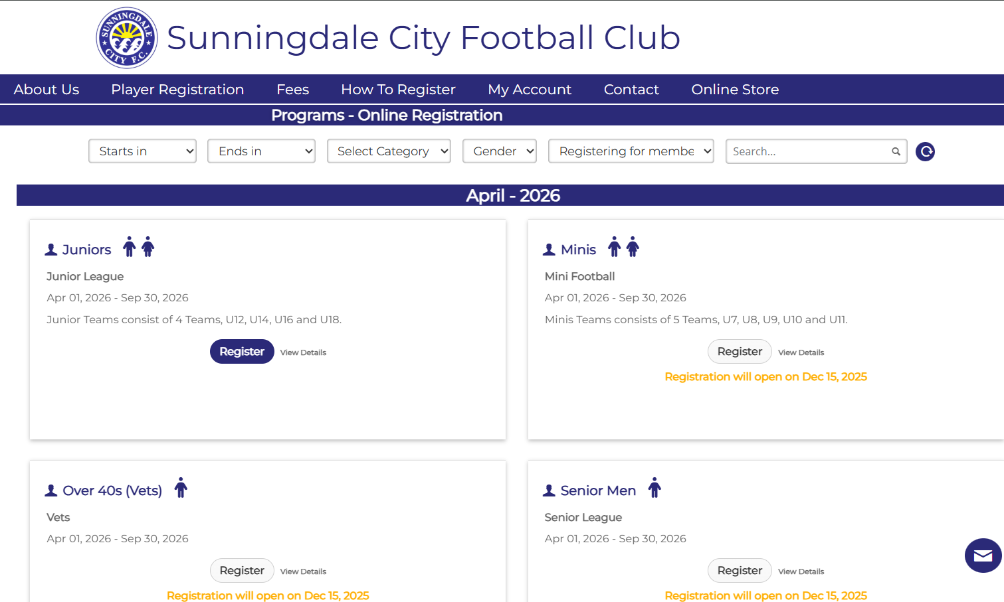This screenshot has height=602, width=1004.
Task: Open the My Account menu item
Action: click(530, 90)
